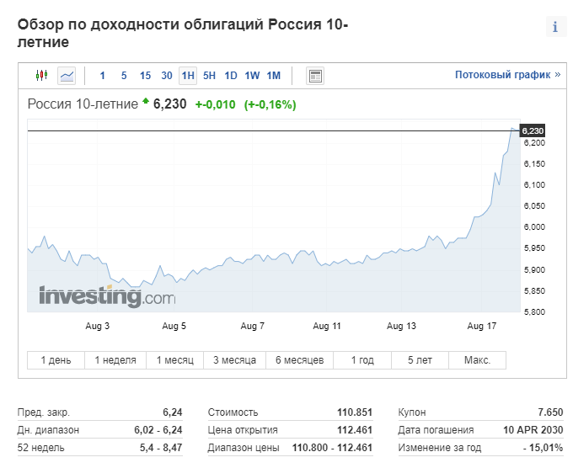Select the 1 день range tab
This screenshot has height=468, width=573.
point(56,360)
